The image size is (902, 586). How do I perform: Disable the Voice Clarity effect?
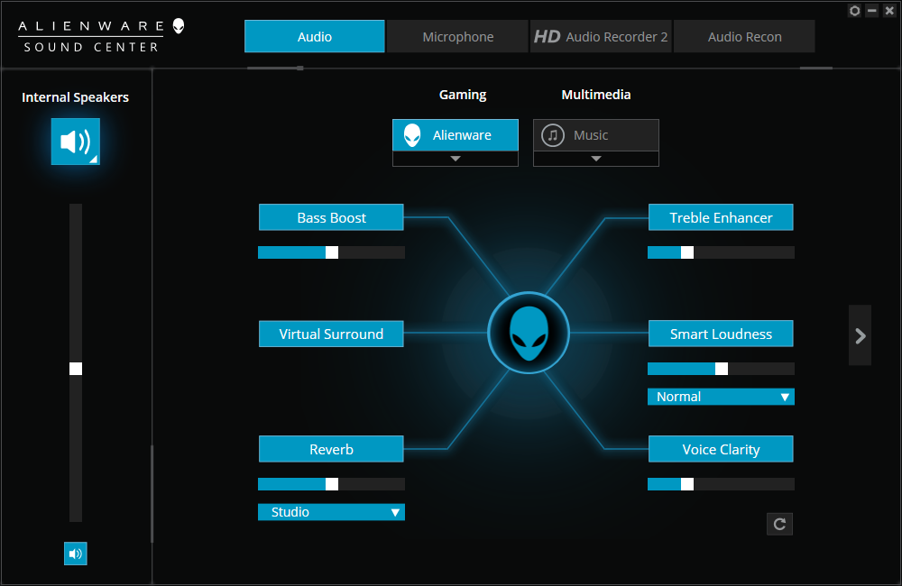pos(721,449)
